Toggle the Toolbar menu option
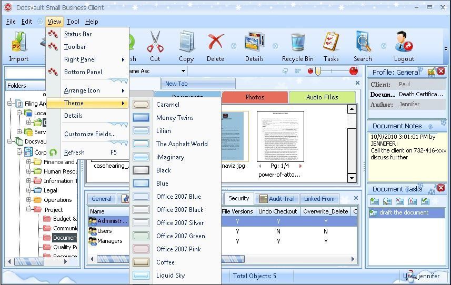 [87, 47]
